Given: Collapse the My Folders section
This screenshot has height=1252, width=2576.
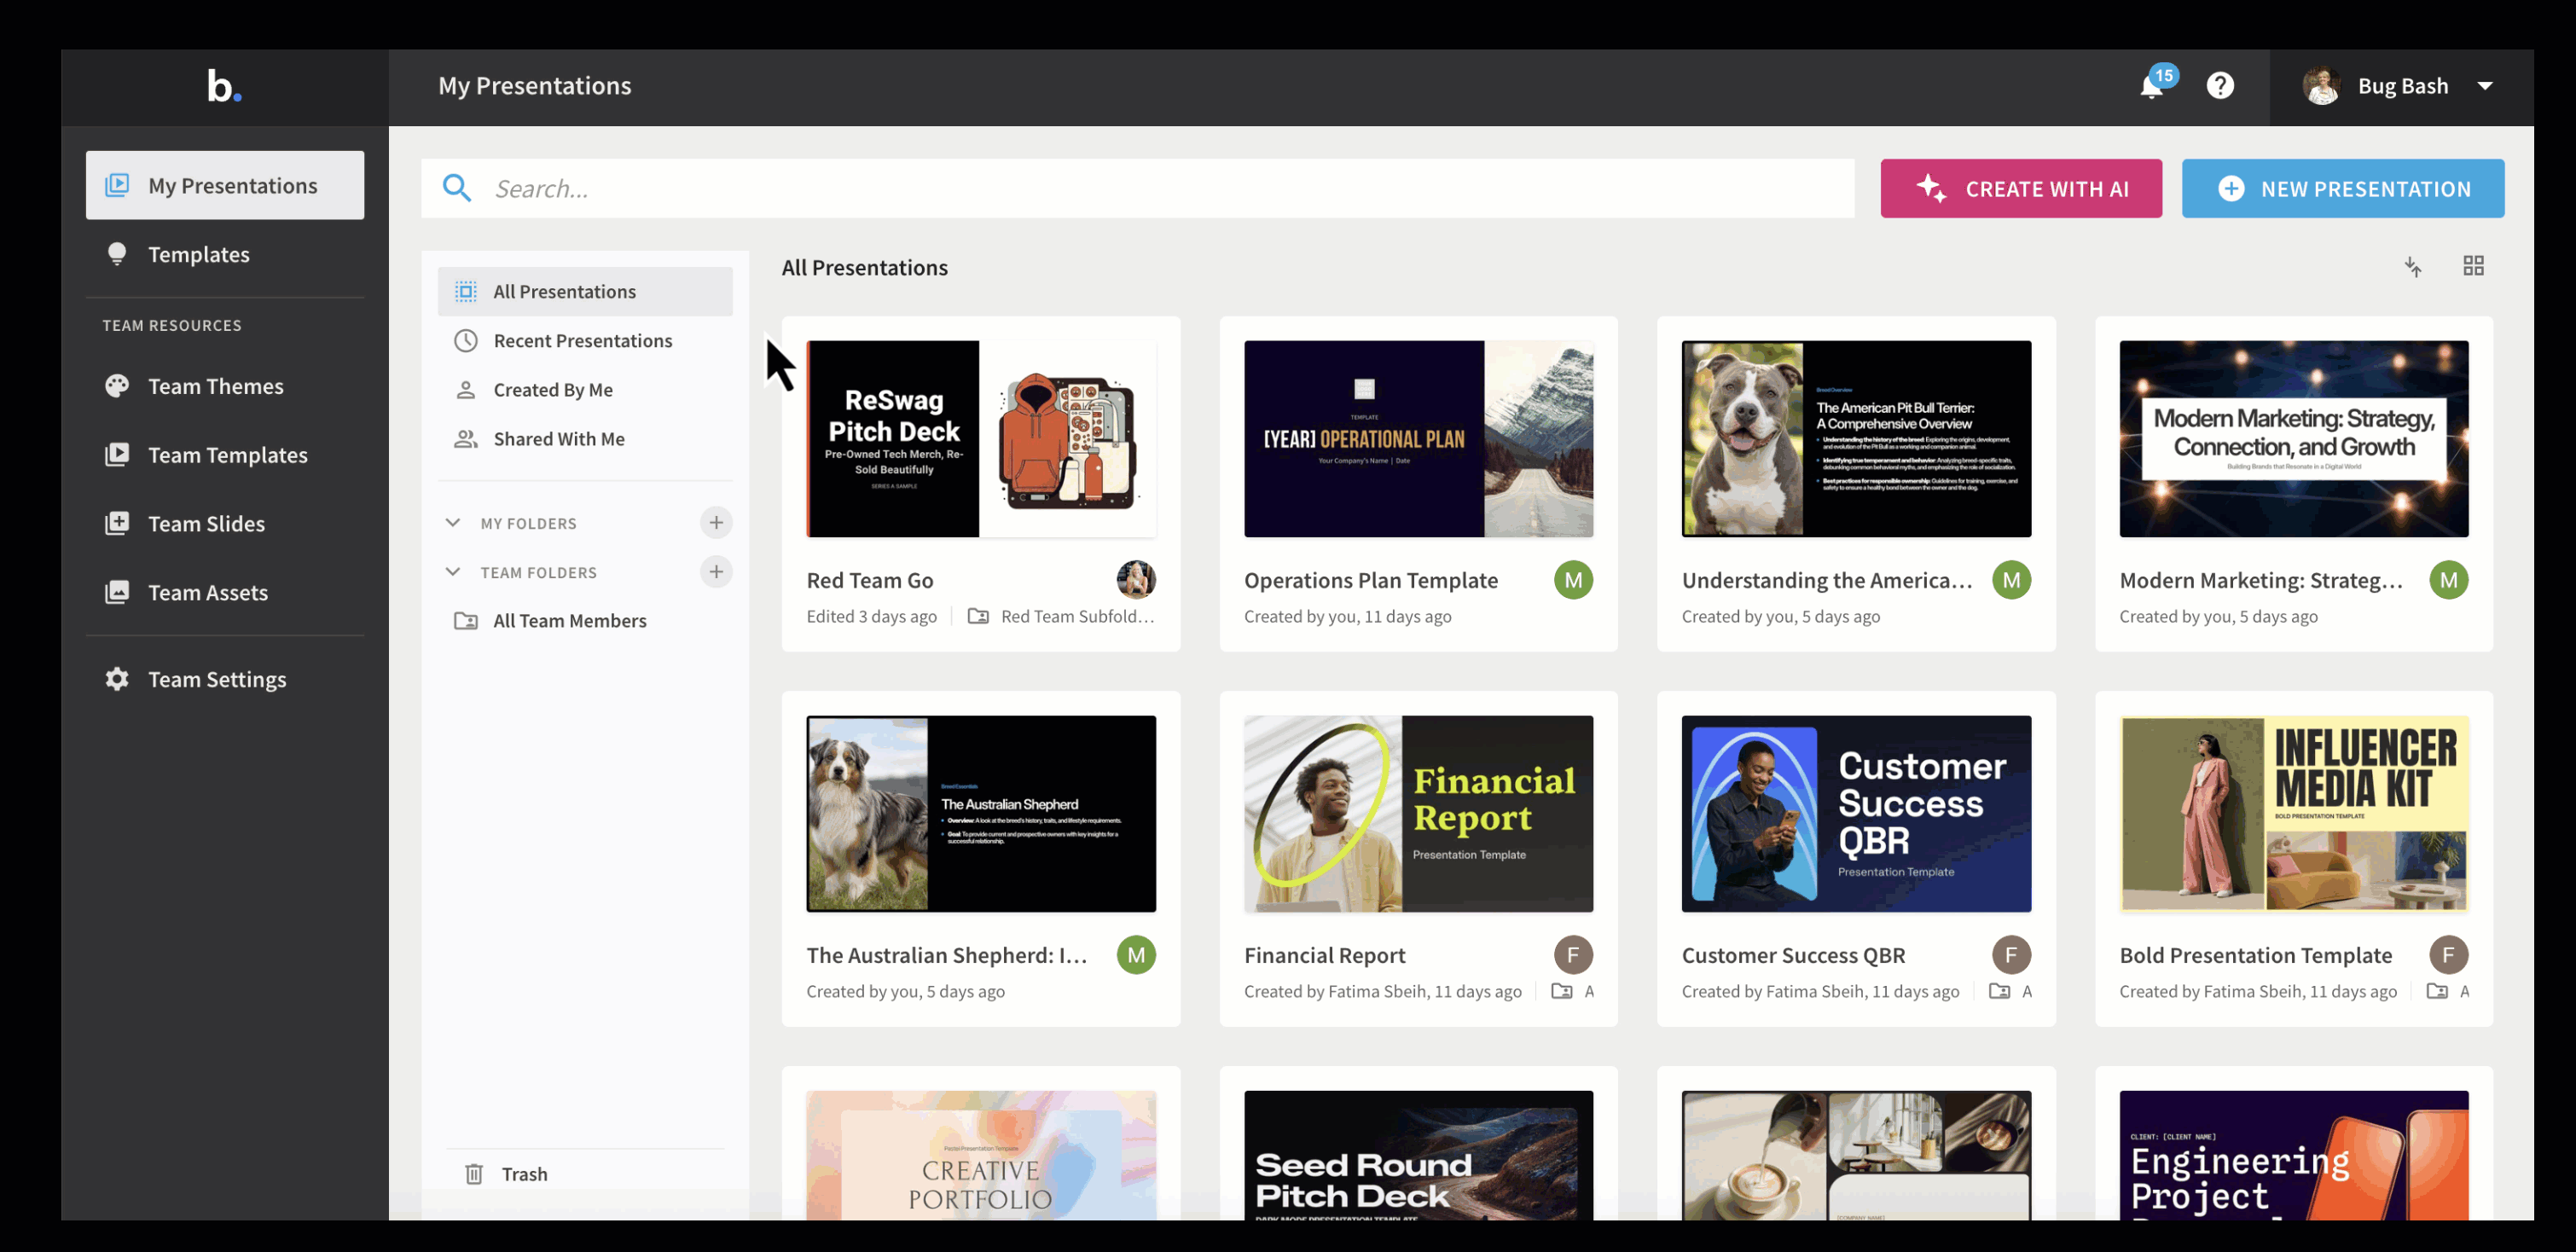Looking at the screenshot, I should click(453, 523).
